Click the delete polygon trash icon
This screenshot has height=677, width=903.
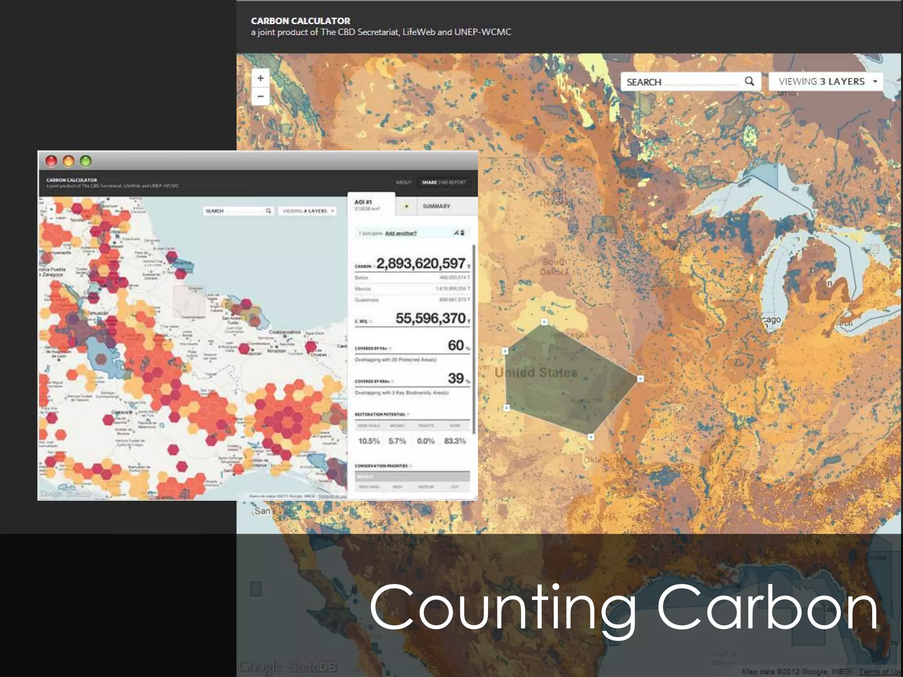click(x=463, y=233)
